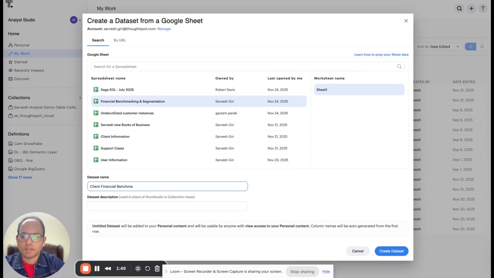Click the Hide link in sharing bar

326,271
